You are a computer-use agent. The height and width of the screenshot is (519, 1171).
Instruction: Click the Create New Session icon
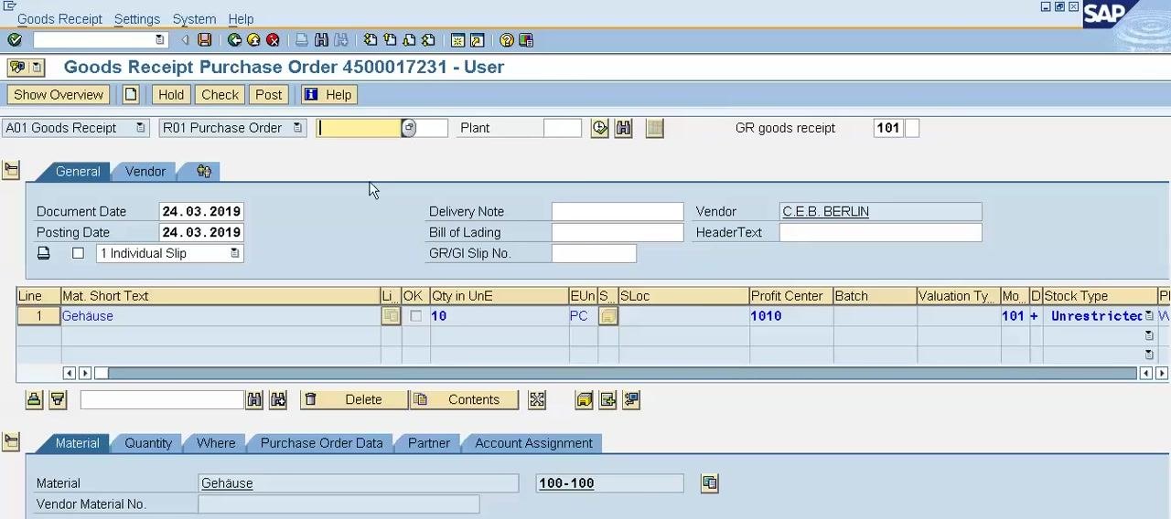click(458, 40)
